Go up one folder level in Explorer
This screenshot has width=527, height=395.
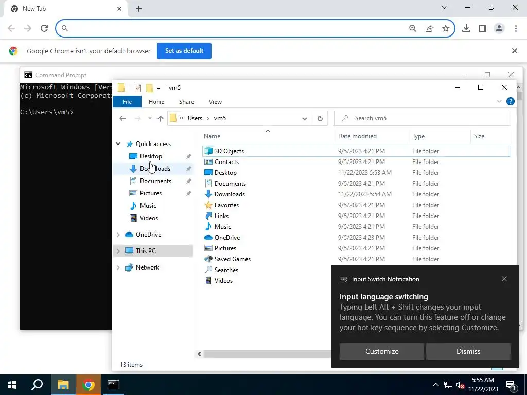(161, 118)
